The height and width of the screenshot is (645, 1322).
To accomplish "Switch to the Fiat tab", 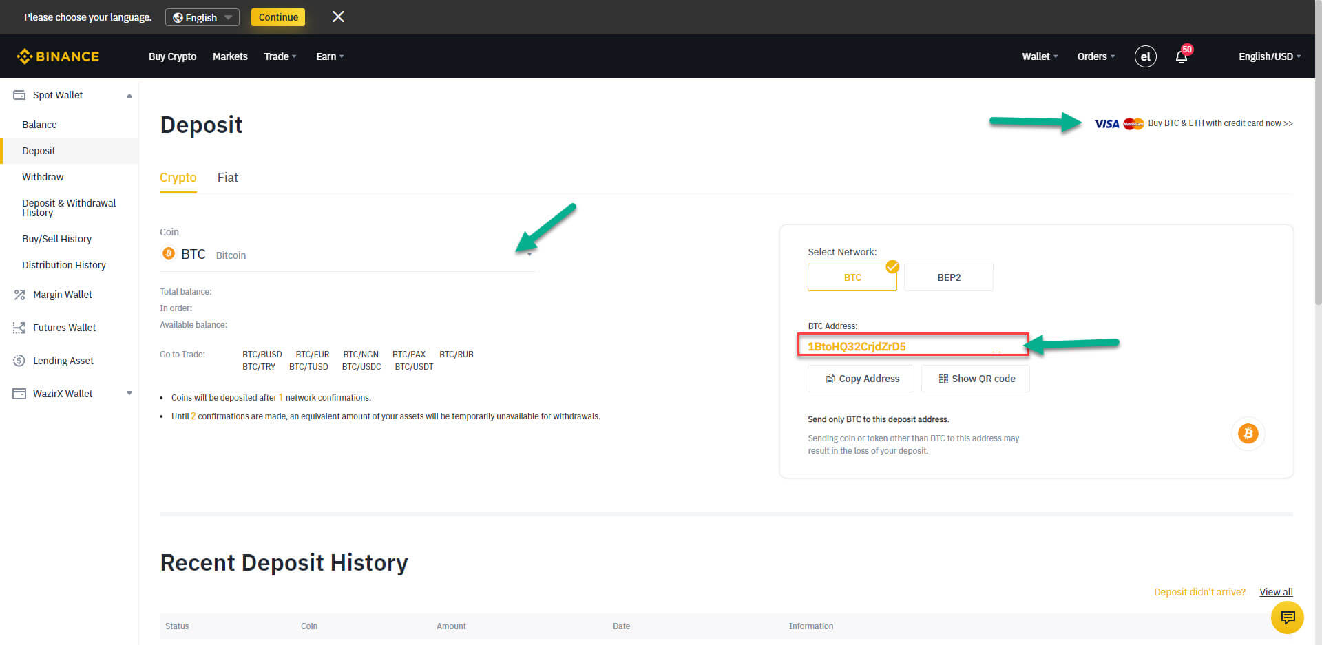I will (228, 178).
